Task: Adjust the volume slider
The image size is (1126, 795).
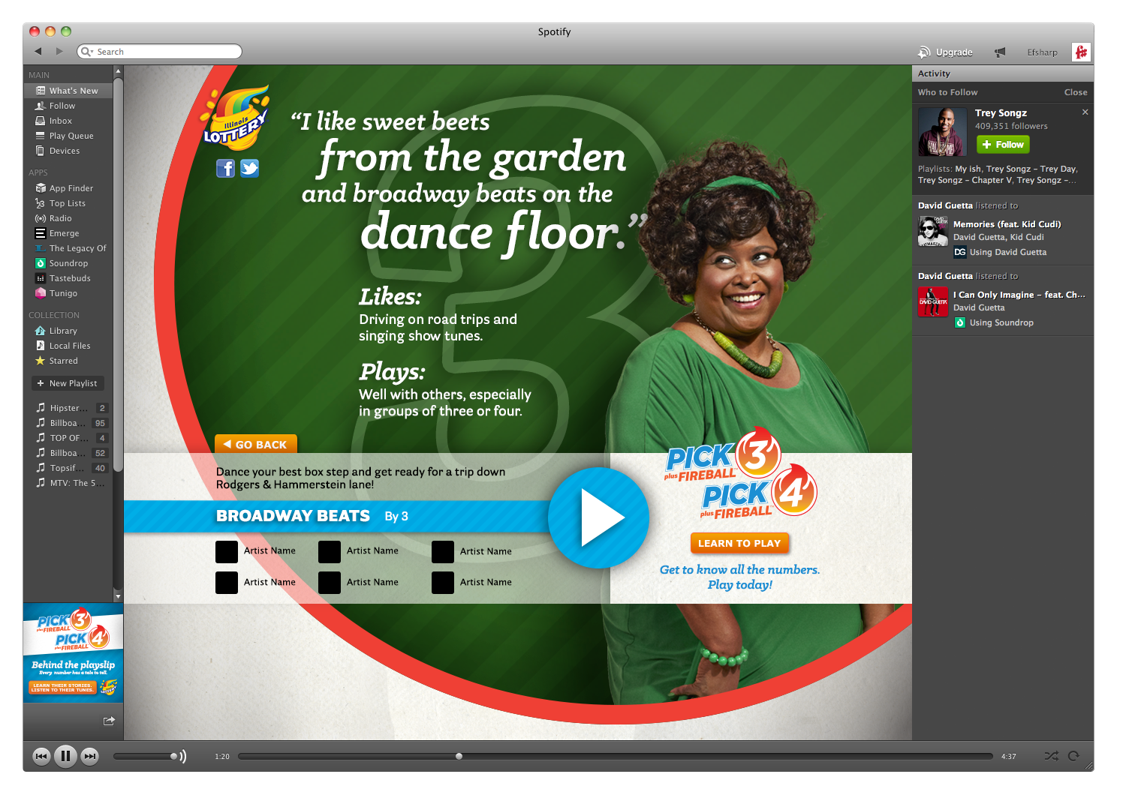Action: tap(145, 756)
